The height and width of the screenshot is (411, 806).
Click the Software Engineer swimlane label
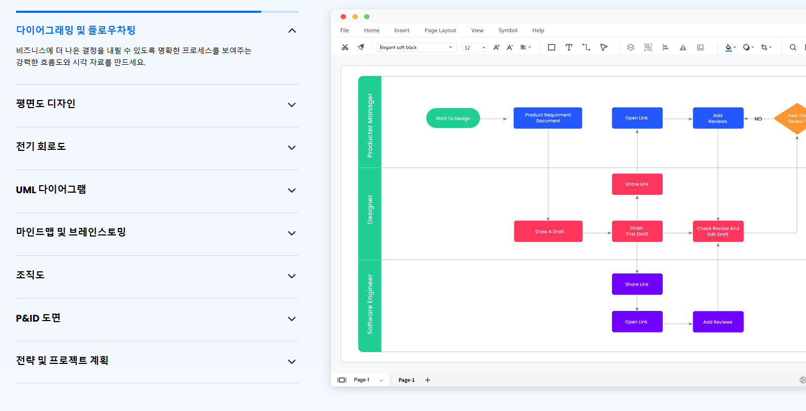coord(370,305)
